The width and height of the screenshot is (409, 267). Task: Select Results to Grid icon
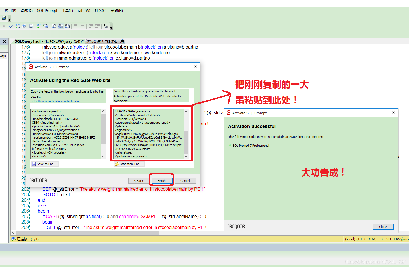tap(61, 26)
